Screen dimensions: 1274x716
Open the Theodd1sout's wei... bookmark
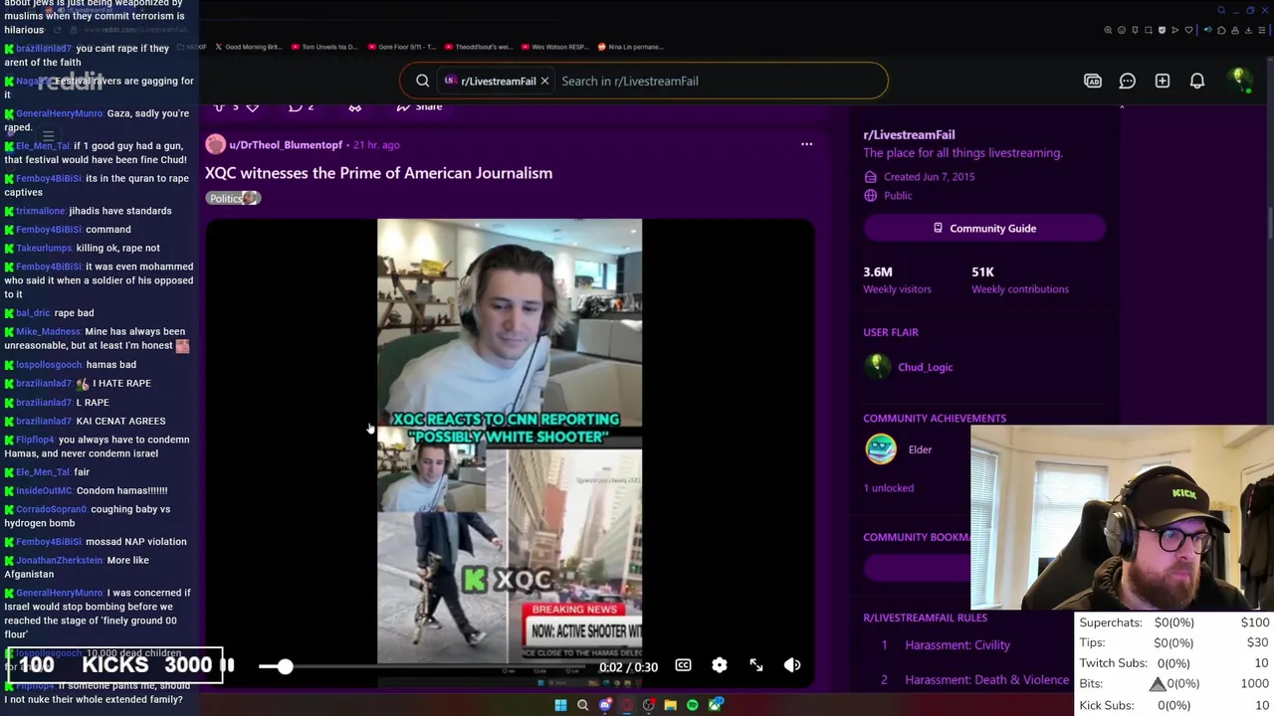coord(479,47)
